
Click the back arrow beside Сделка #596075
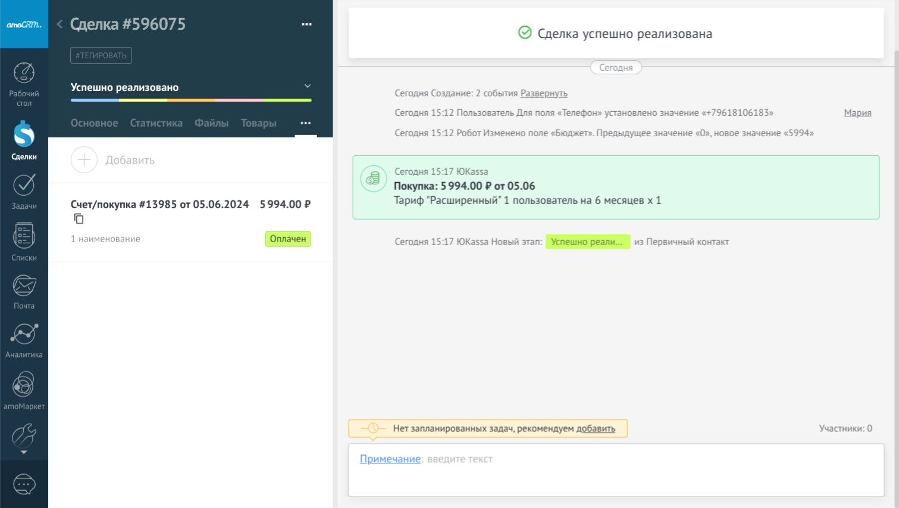pos(59,24)
